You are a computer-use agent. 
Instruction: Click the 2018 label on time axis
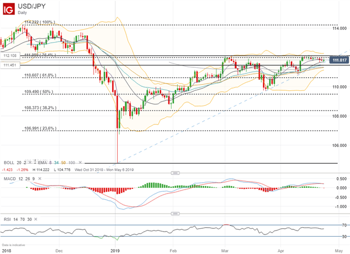point(6,251)
